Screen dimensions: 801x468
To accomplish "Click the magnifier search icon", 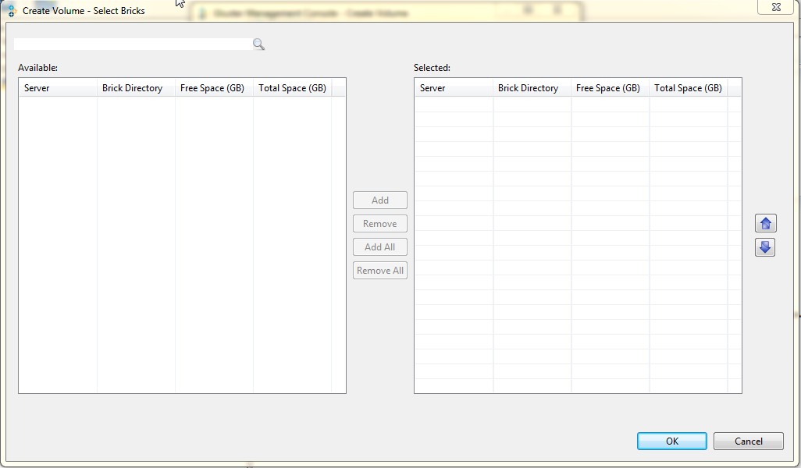I will coord(258,44).
